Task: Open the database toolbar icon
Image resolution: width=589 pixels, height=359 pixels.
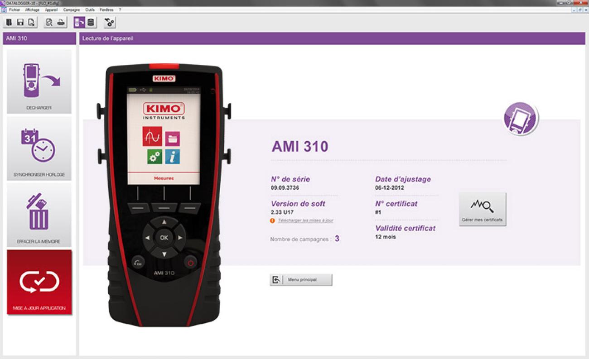Action: point(91,22)
